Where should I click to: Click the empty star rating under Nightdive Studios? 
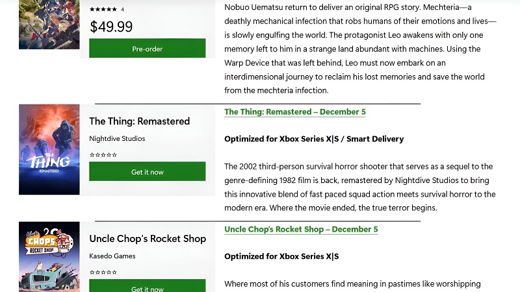(x=103, y=154)
